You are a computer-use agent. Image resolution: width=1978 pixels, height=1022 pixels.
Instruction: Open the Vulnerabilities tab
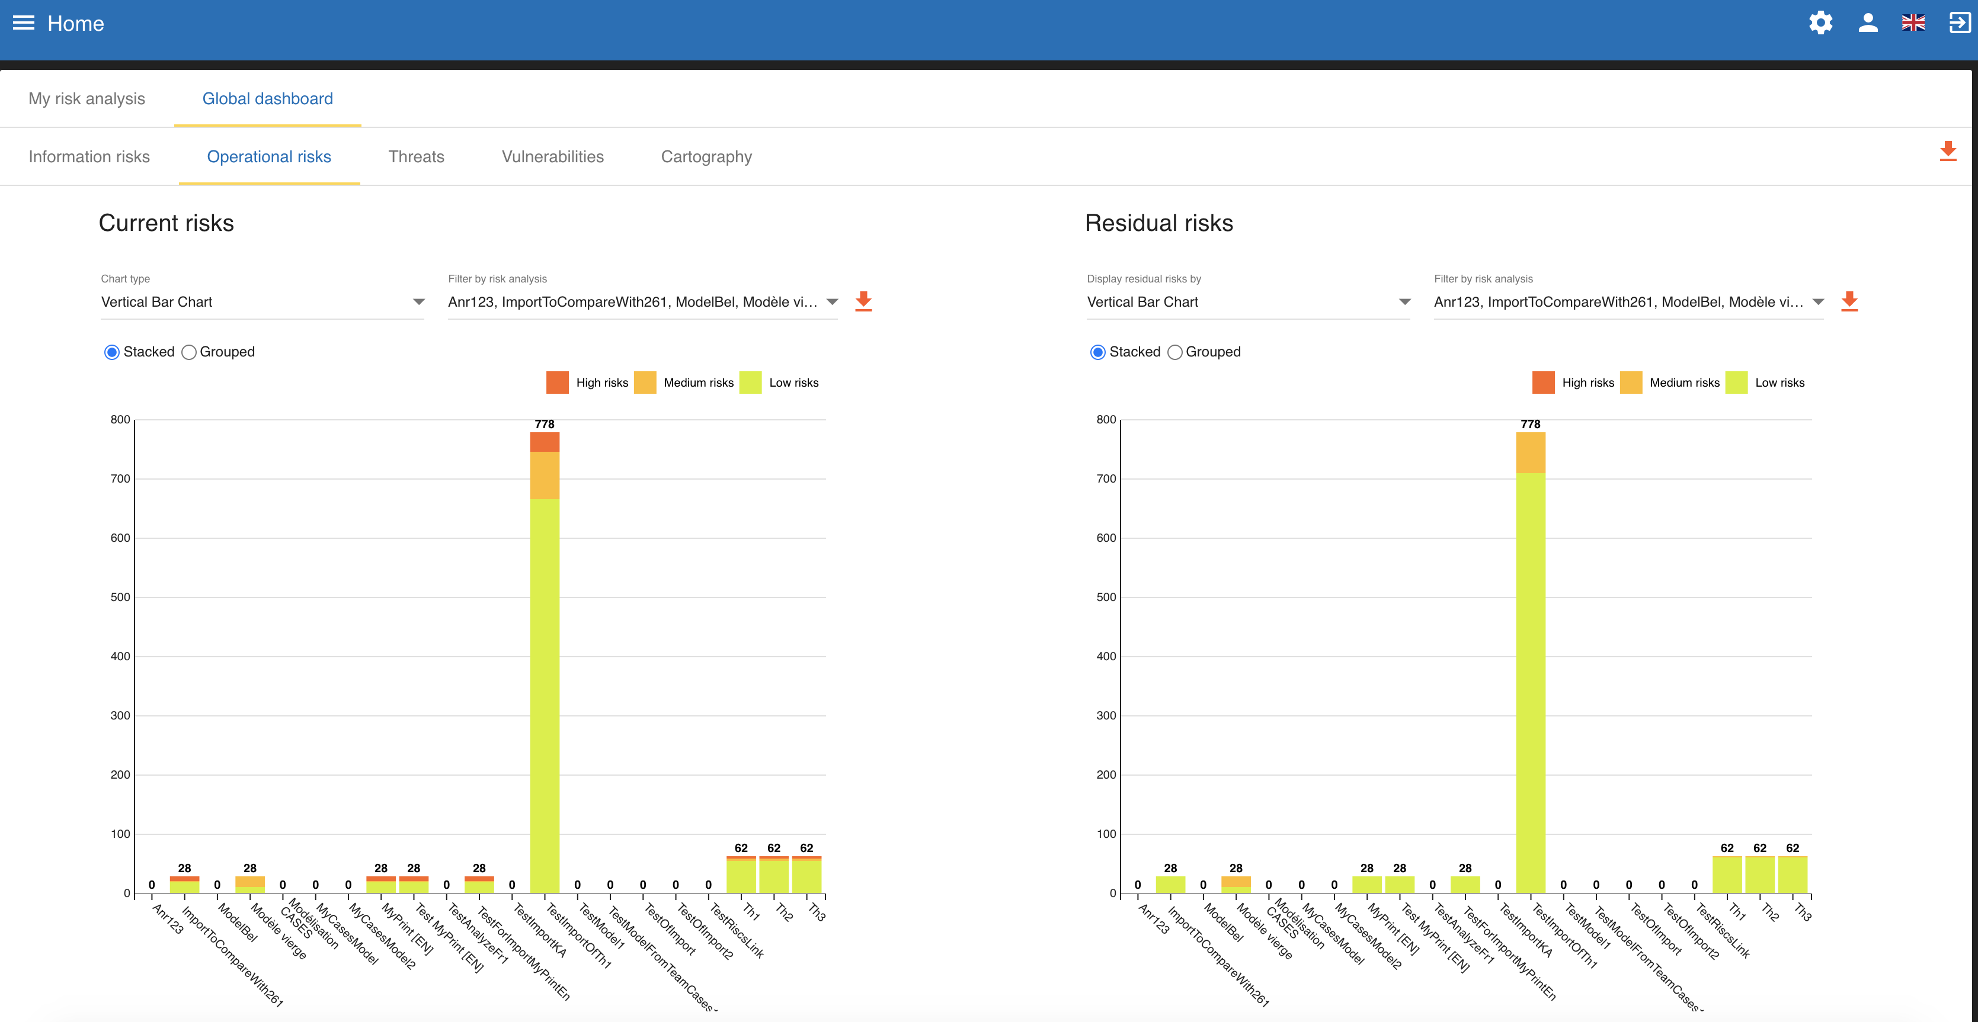tap(553, 158)
